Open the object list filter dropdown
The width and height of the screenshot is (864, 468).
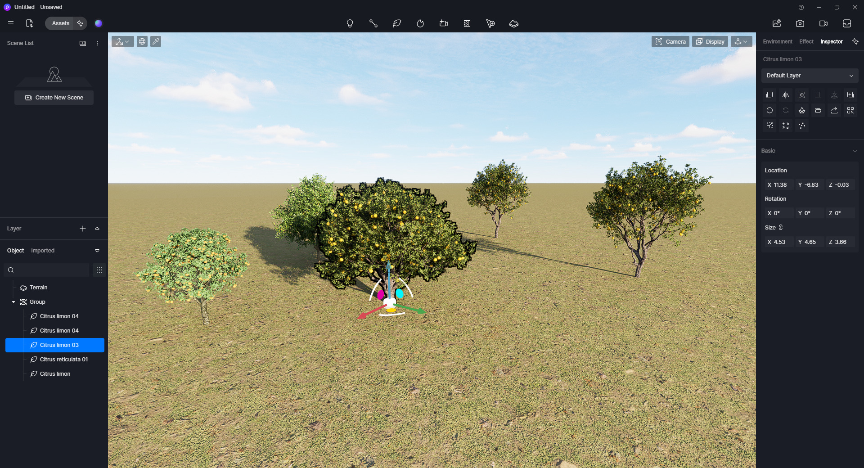(97, 251)
